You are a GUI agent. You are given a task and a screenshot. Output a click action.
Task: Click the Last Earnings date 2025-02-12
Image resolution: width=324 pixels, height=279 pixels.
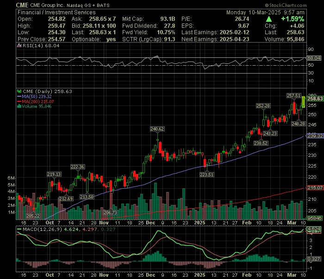coord(234,32)
